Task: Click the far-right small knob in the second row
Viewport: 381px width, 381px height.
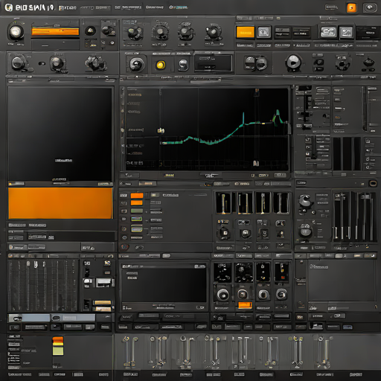Action: (x=368, y=62)
